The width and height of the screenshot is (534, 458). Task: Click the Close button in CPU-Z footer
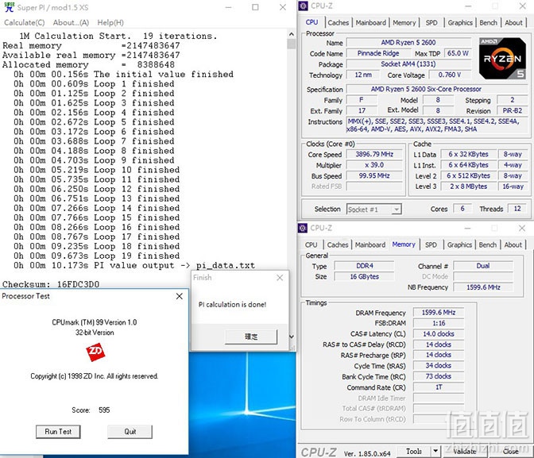510,452
